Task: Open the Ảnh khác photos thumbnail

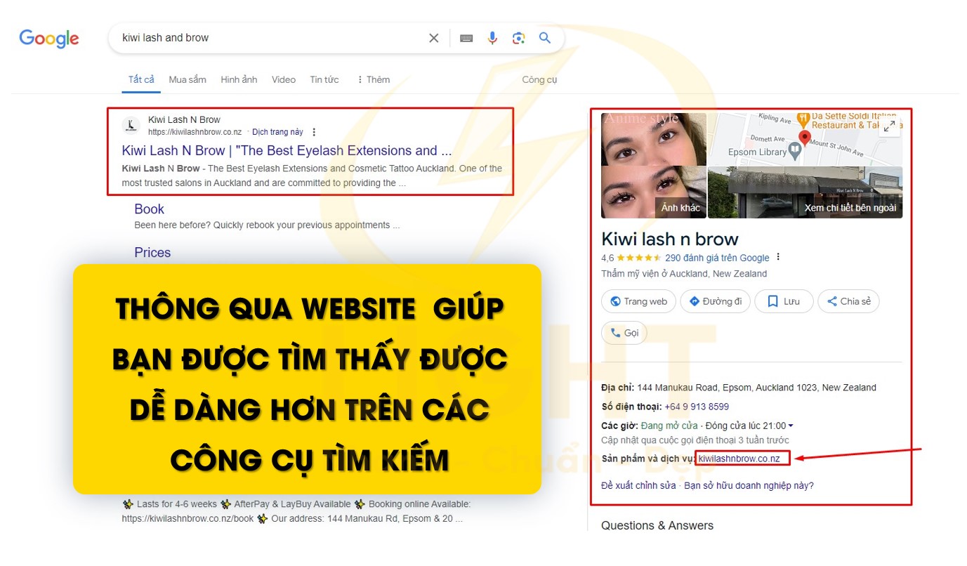Action: (x=654, y=192)
